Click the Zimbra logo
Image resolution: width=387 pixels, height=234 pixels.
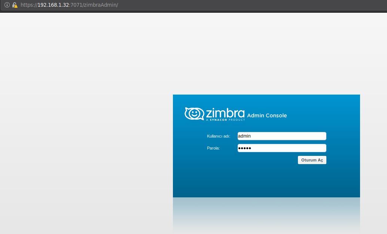(x=215, y=114)
